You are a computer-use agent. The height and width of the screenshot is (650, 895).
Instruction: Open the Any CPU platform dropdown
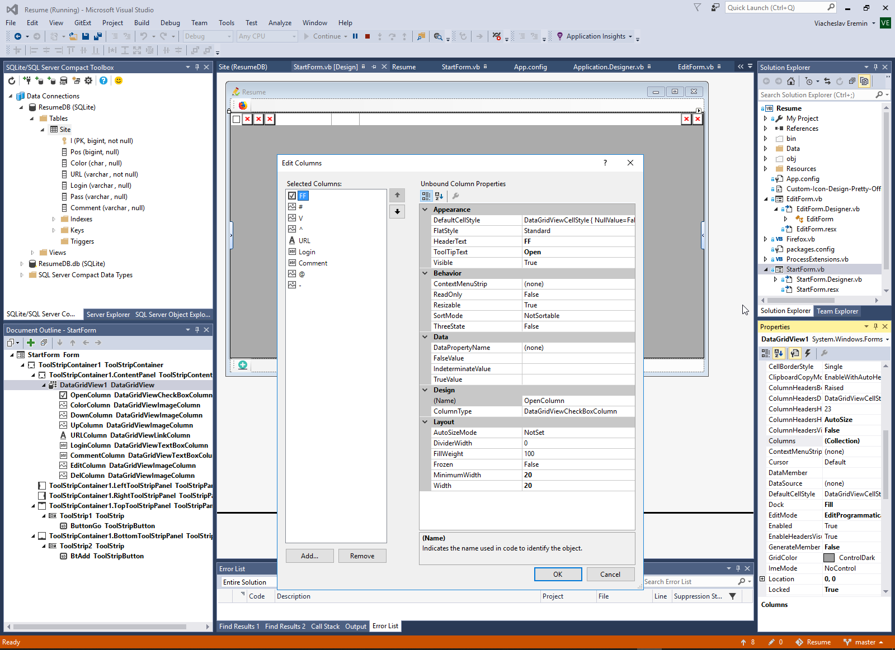[267, 36]
